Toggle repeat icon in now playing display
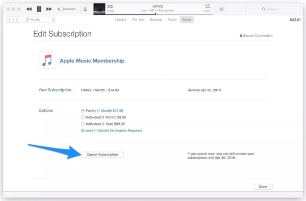This screenshot has height=201, width=306. (208, 6)
